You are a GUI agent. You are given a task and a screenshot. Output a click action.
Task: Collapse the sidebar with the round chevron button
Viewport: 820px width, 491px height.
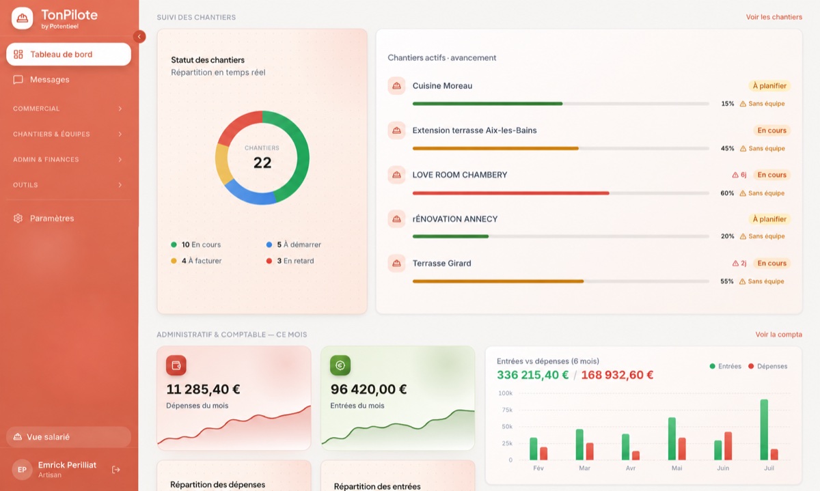click(139, 37)
